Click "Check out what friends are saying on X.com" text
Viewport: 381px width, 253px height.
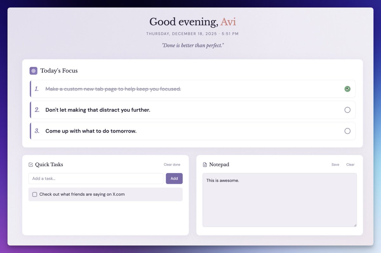pos(82,194)
